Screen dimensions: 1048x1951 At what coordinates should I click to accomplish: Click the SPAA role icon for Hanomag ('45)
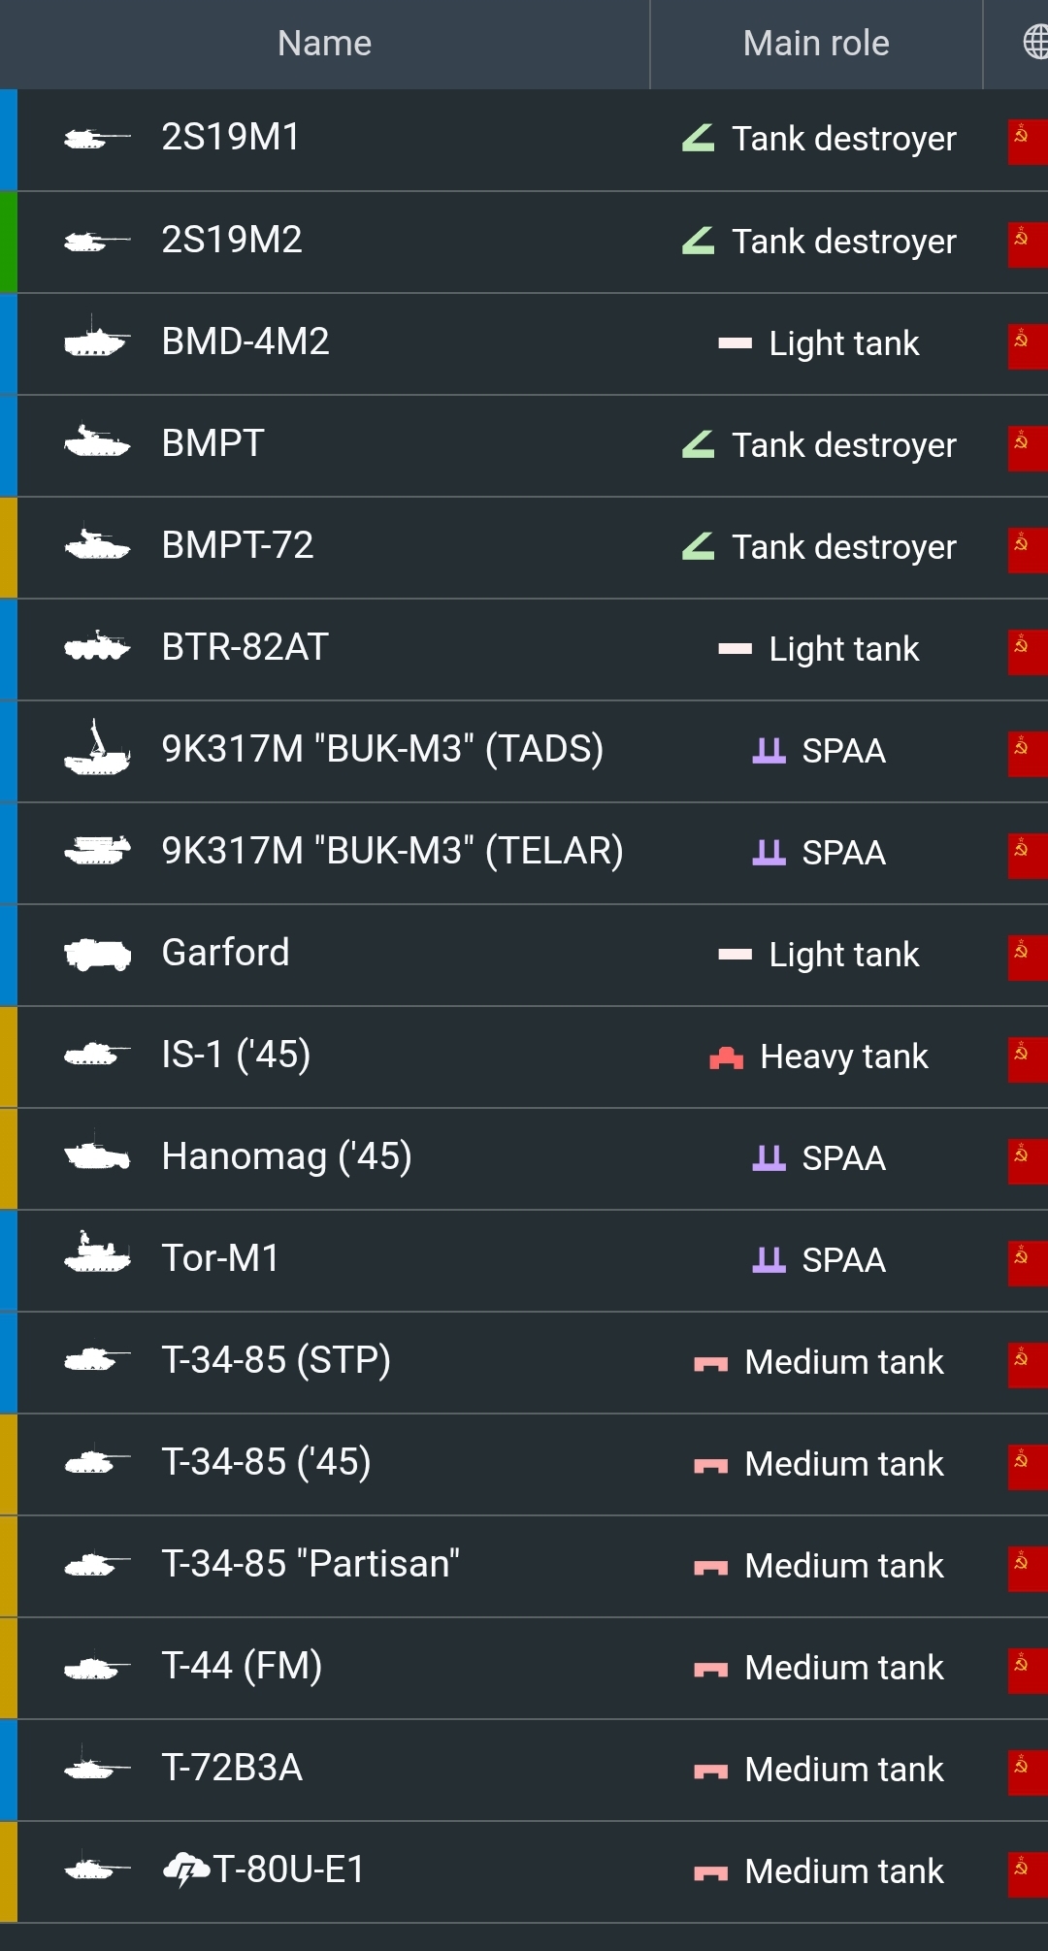[769, 1157]
